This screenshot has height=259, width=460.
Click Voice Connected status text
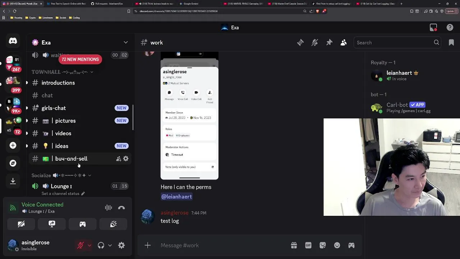(x=42, y=205)
